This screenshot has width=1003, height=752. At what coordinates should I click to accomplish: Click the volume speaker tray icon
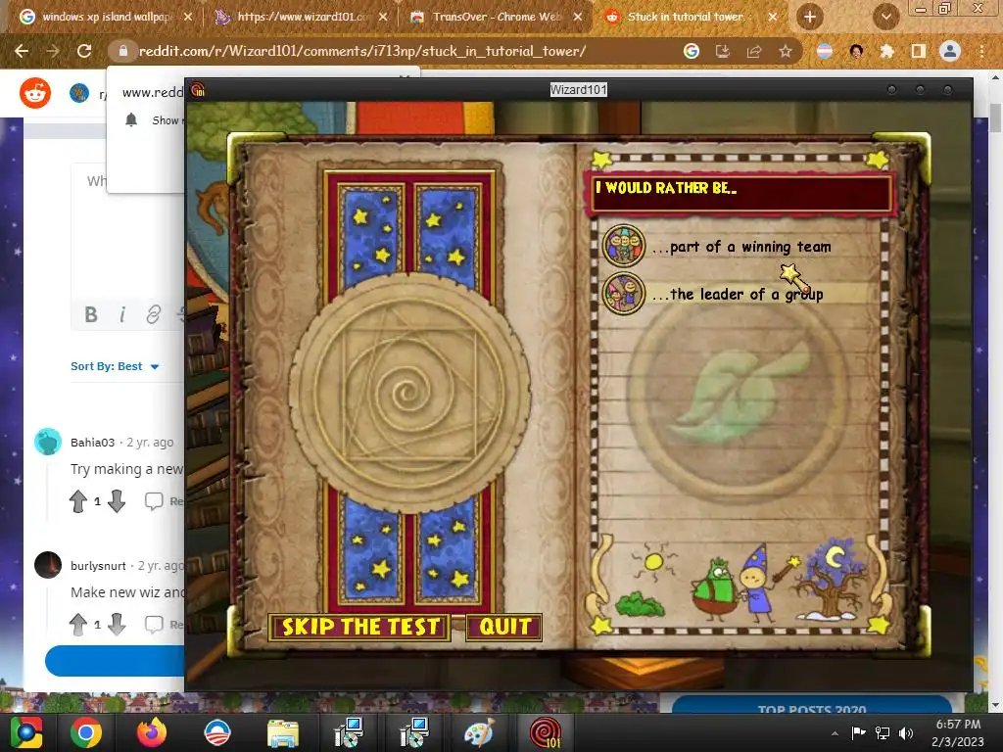pyautogui.click(x=906, y=733)
